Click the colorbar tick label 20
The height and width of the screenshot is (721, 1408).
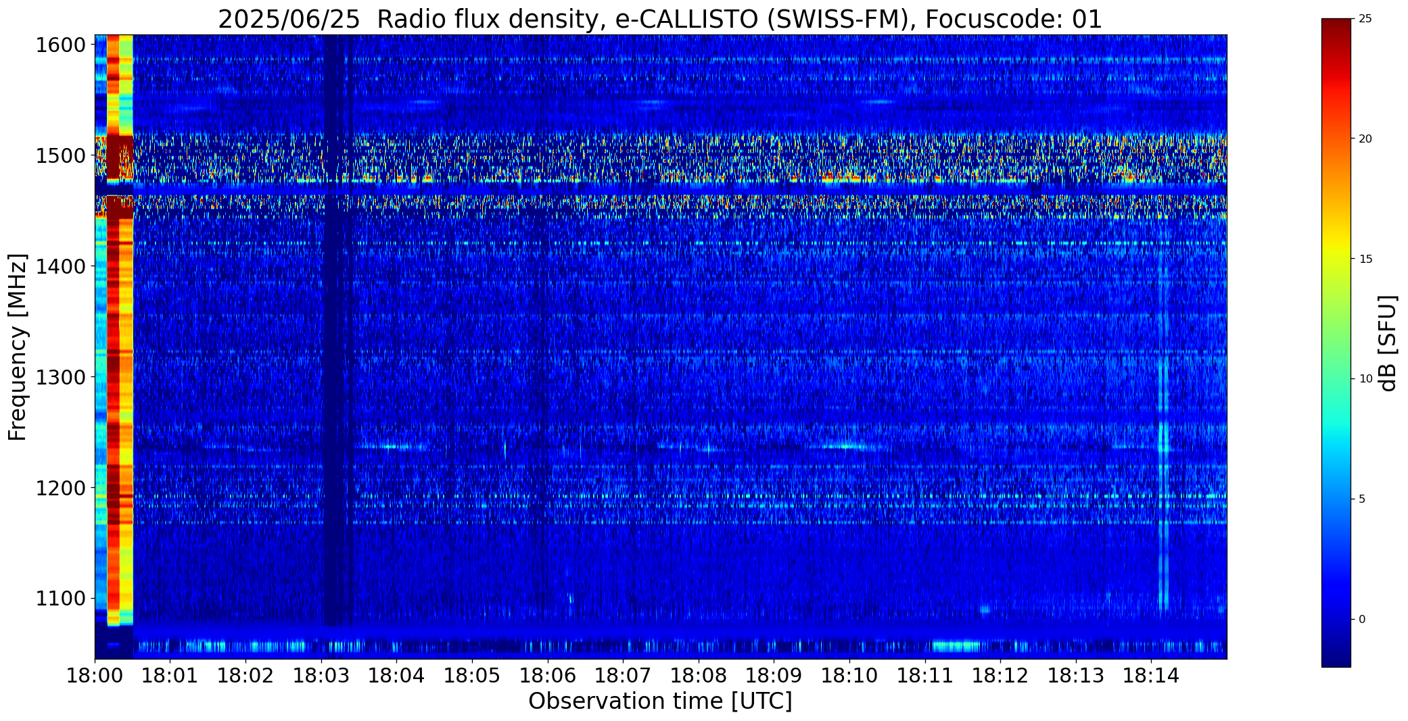point(1365,139)
